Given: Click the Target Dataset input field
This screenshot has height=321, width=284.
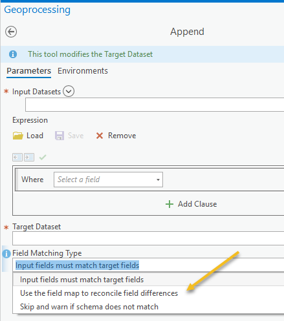Looking at the screenshot, I should click(148, 238).
